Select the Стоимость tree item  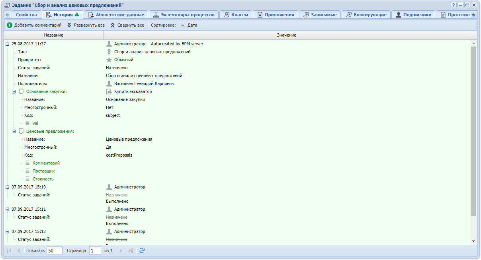pos(43,179)
